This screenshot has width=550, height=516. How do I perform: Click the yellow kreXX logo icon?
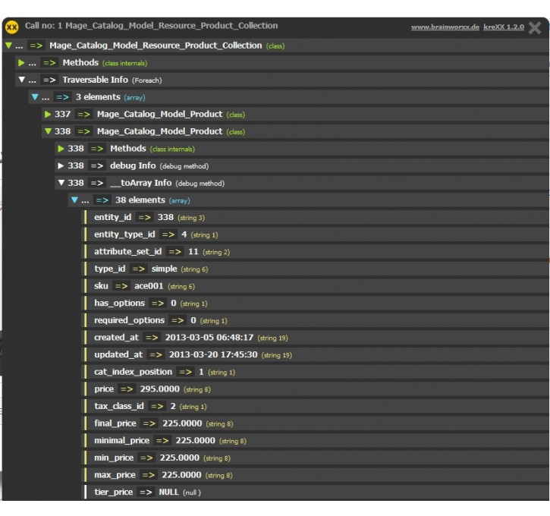tap(12, 27)
